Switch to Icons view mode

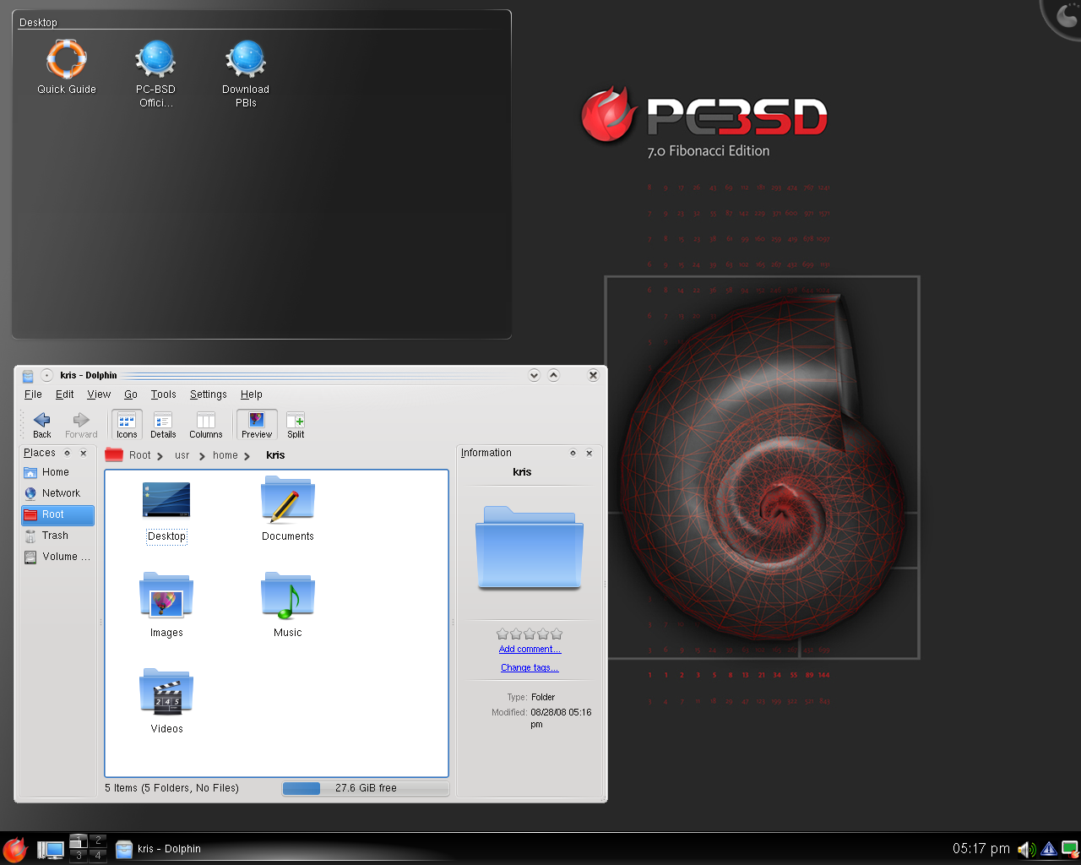[127, 425]
